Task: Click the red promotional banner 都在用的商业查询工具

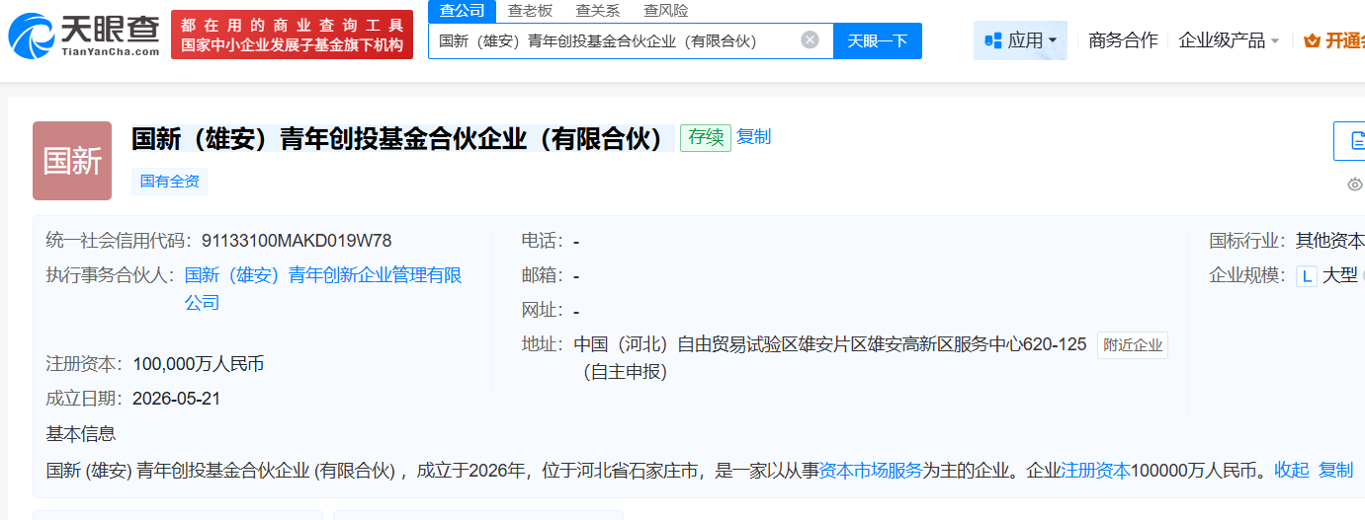Action: pyautogui.click(x=293, y=35)
